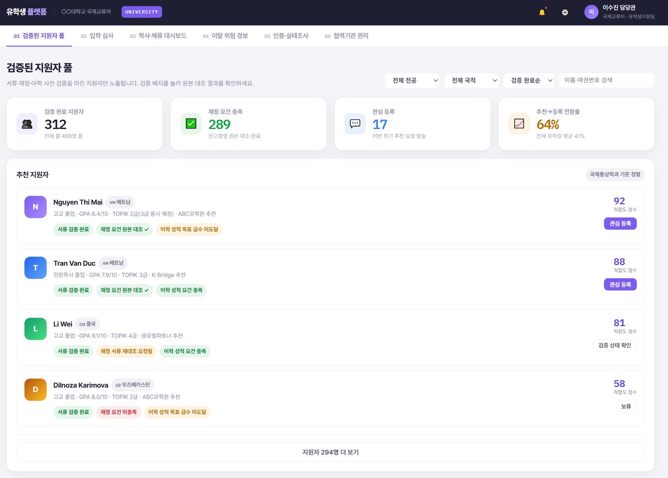Click the 검증 완료 지원자 people icon

(x=27, y=124)
